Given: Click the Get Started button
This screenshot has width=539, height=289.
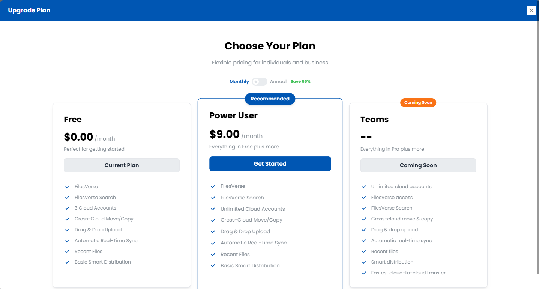Looking at the screenshot, I should pos(270,164).
